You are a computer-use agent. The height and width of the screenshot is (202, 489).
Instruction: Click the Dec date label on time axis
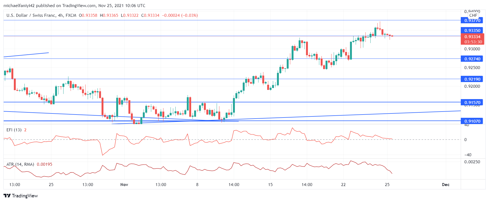pyautogui.click(x=446, y=185)
